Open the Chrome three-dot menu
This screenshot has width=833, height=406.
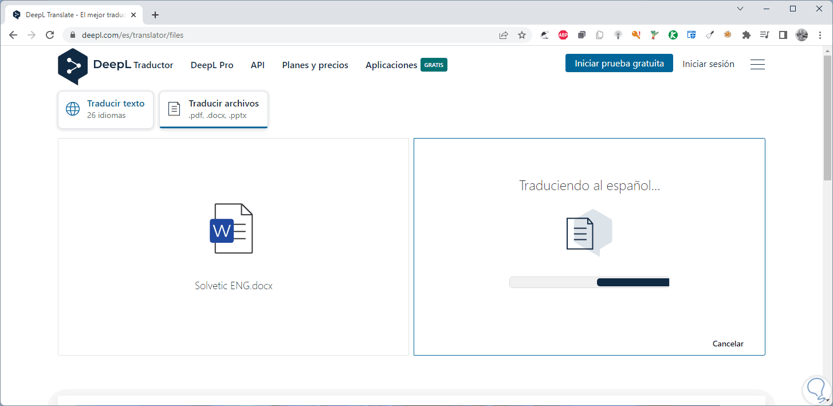pos(819,35)
